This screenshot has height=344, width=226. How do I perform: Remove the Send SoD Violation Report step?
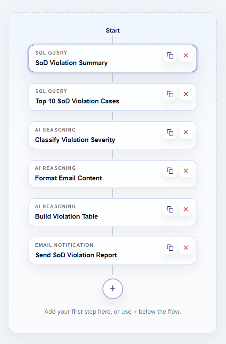(186, 248)
